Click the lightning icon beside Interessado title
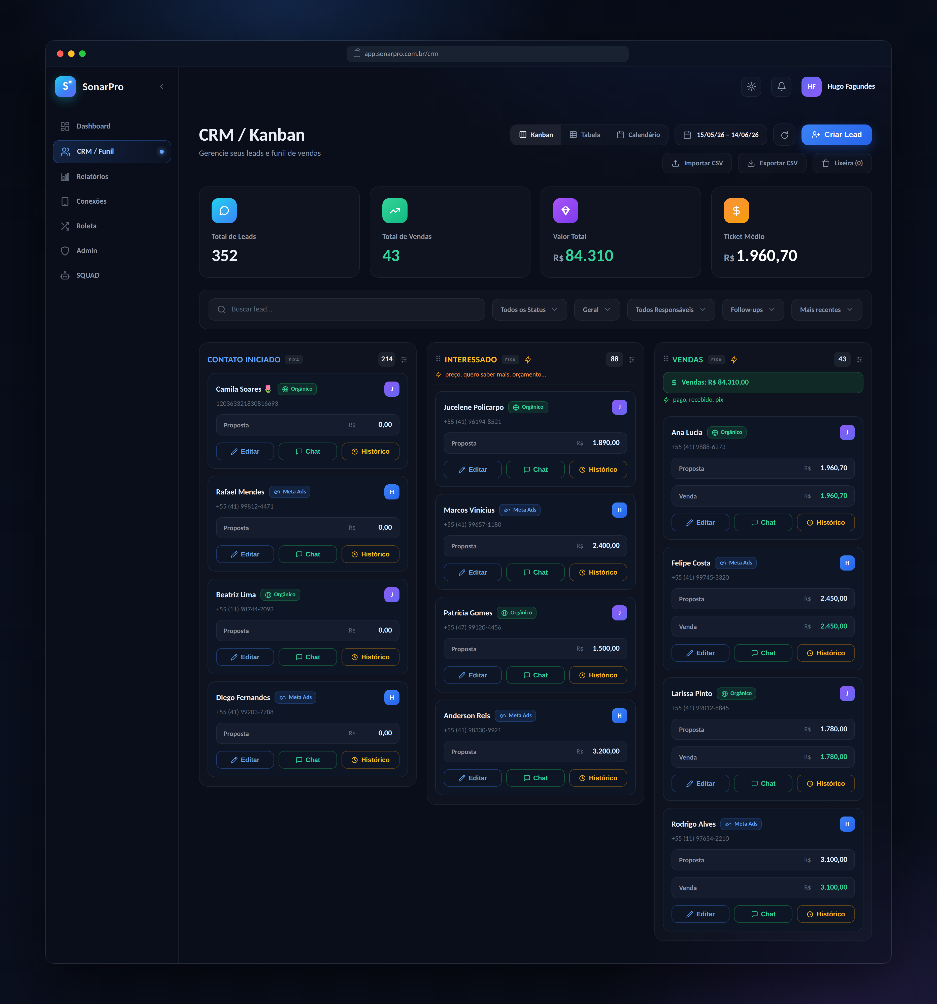This screenshot has height=1004, width=937. click(528, 360)
